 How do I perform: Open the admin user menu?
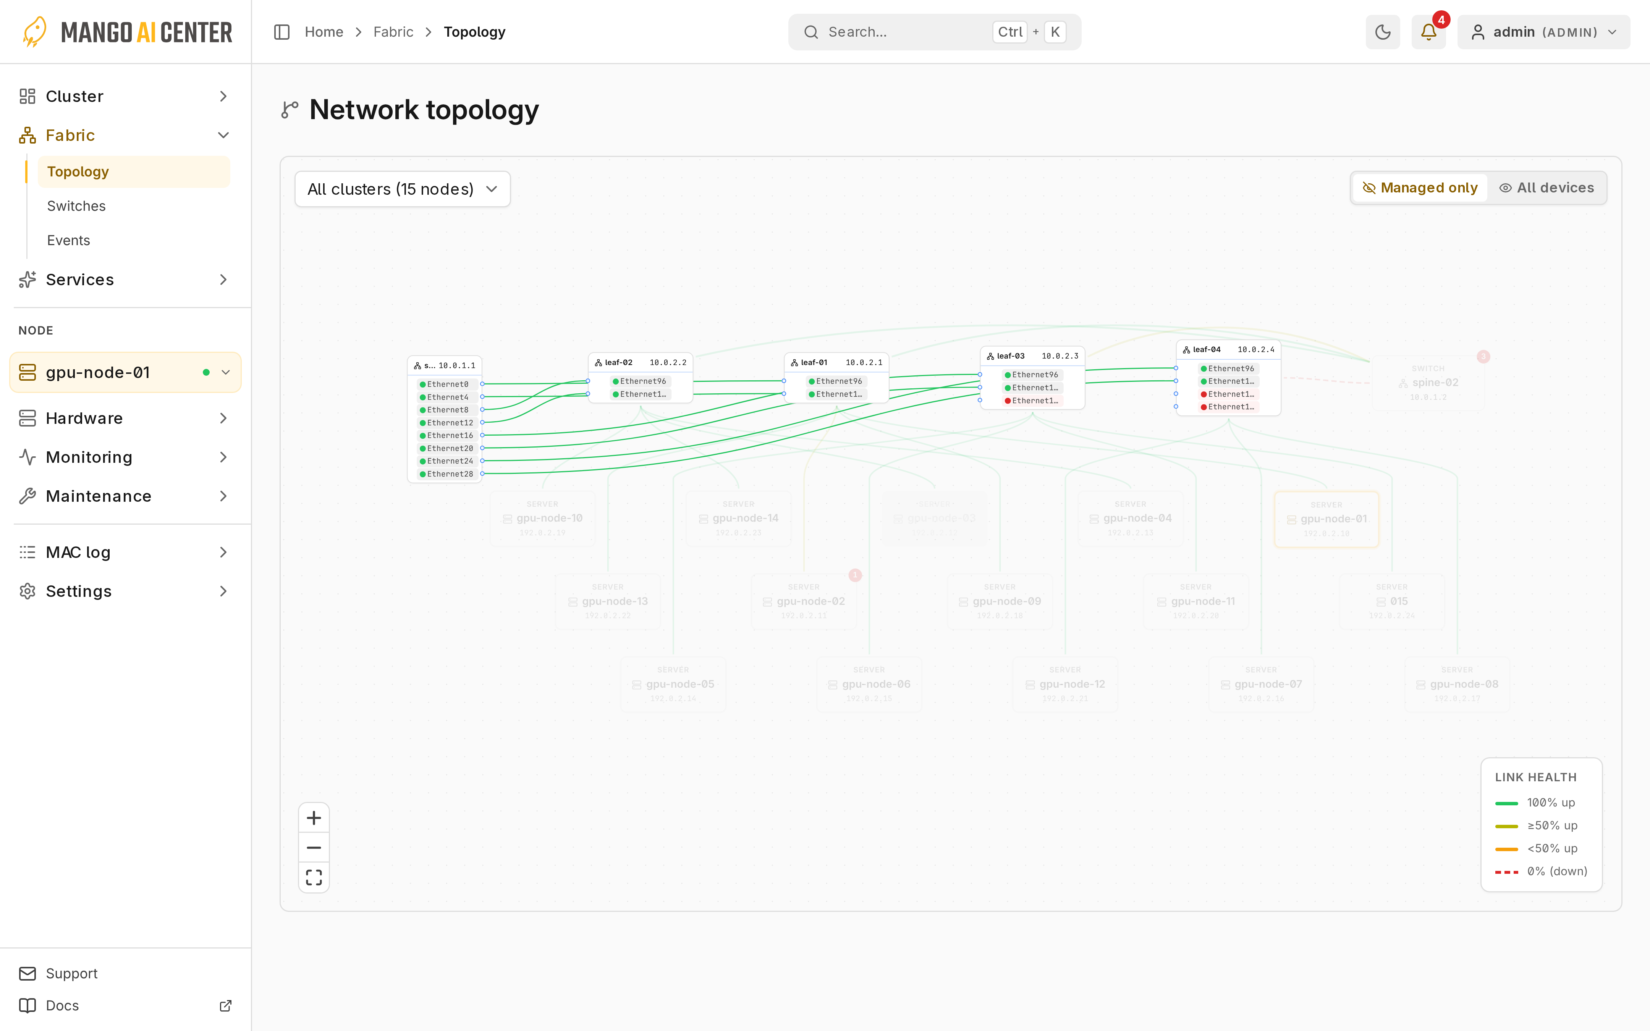pos(1544,32)
